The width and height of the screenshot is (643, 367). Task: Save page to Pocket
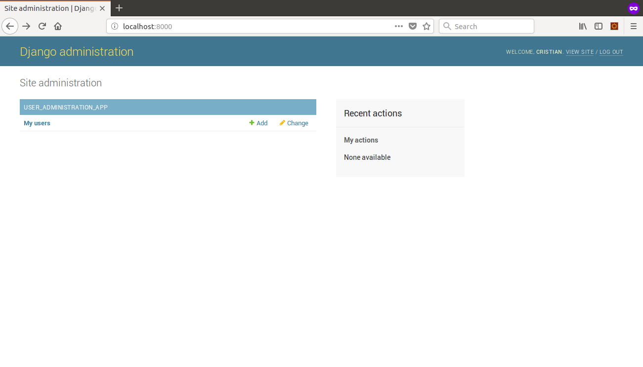413,26
